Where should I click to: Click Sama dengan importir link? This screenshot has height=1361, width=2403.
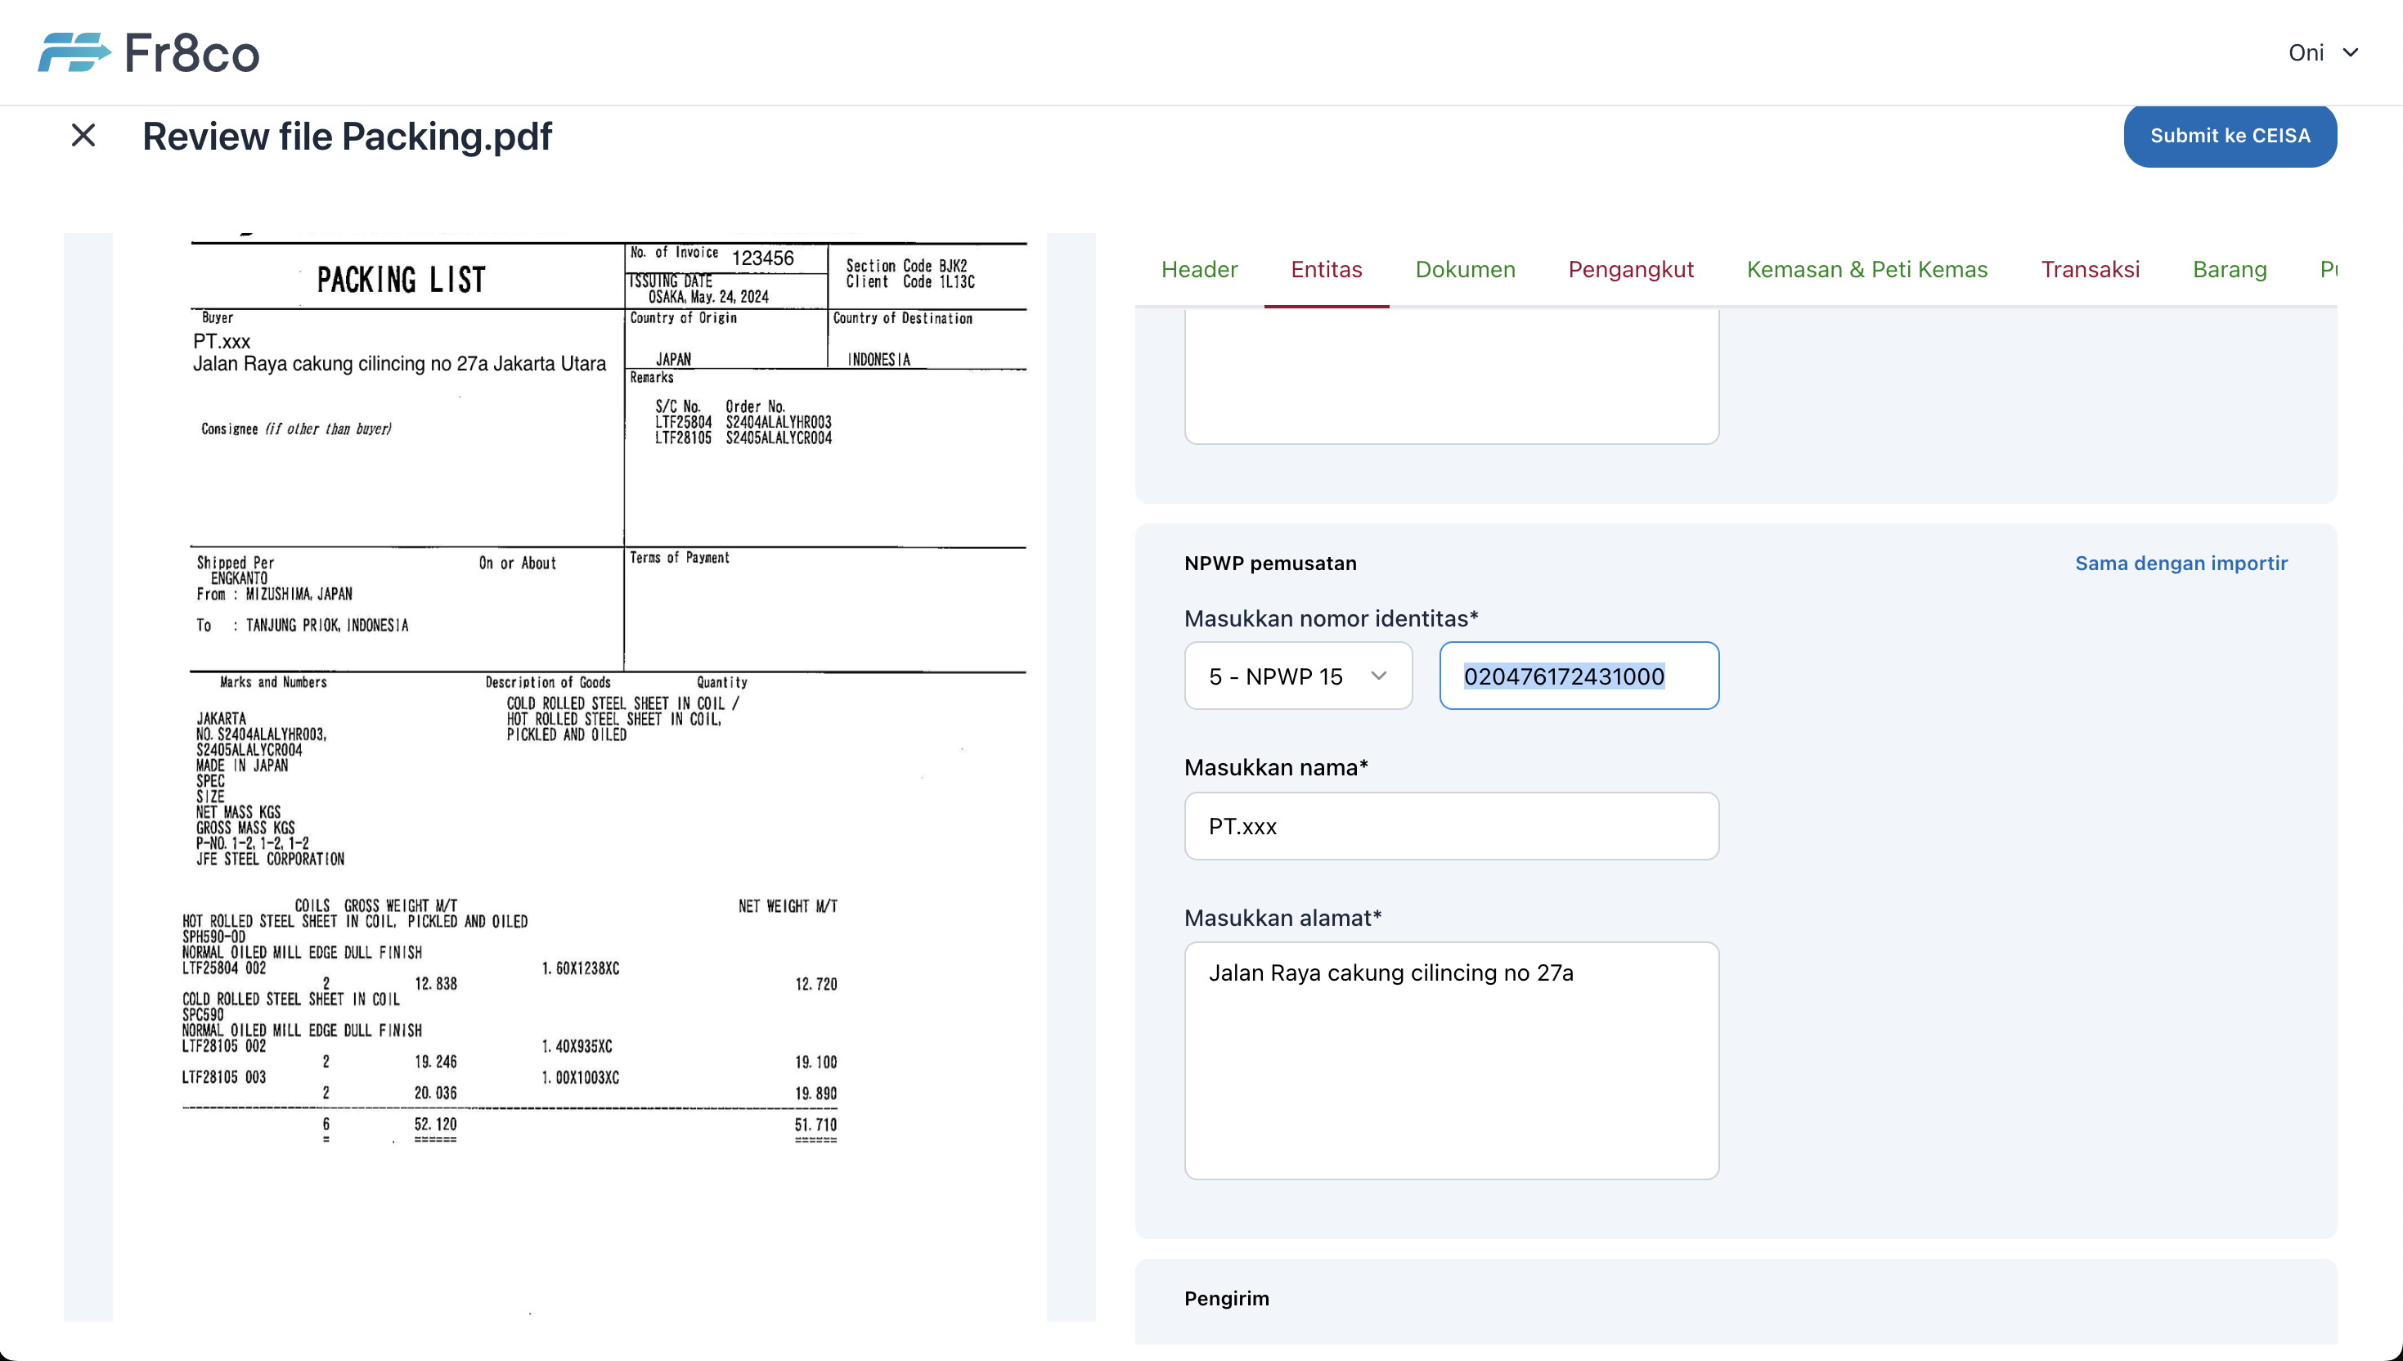pos(2181,563)
